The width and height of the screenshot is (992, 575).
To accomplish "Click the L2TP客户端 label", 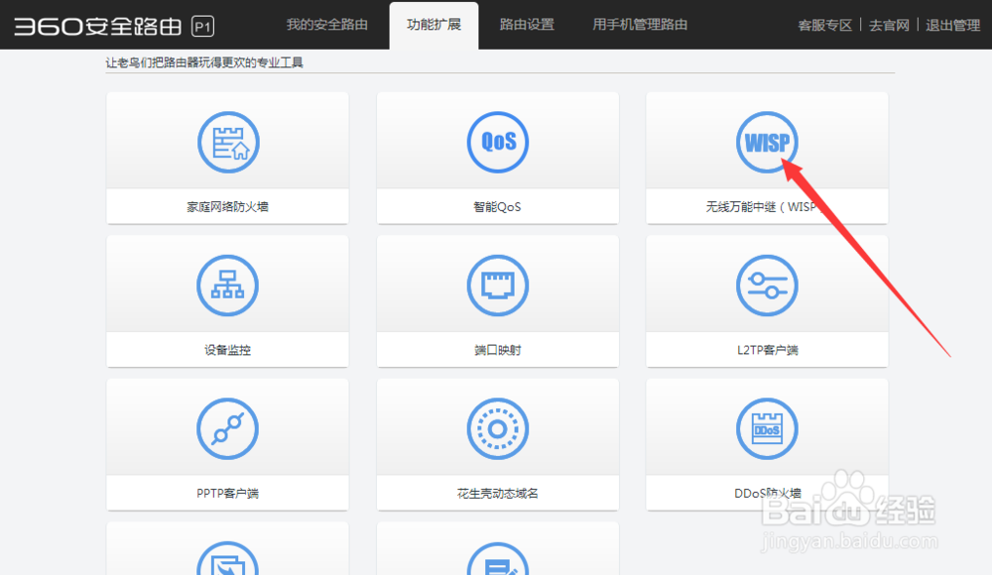I will pos(767,350).
